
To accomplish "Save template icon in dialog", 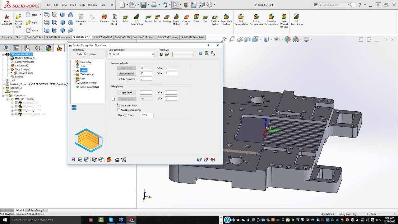I will pyautogui.click(x=162, y=54).
